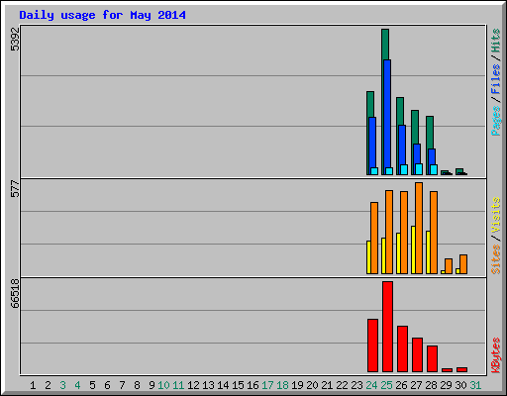Click the Files legend label
This screenshot has height=396, width=507.
[496, 79]
